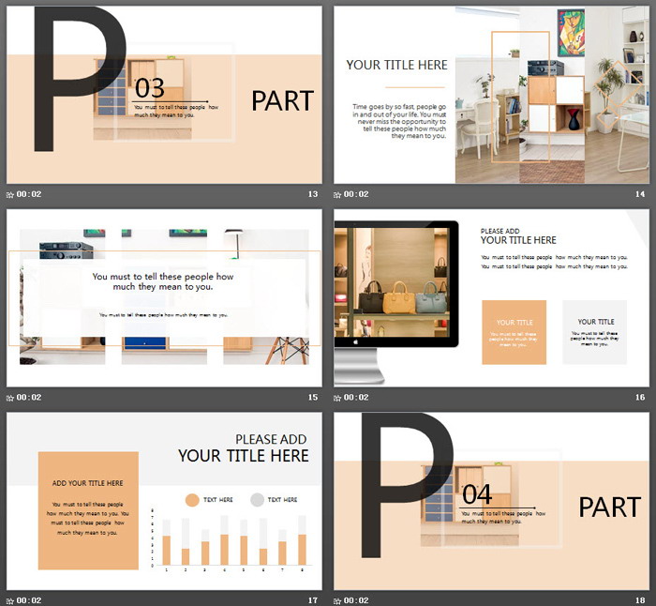Click the 00:02 timing label beneath slide 17
The image size is (656, 606).
(29, 599)
